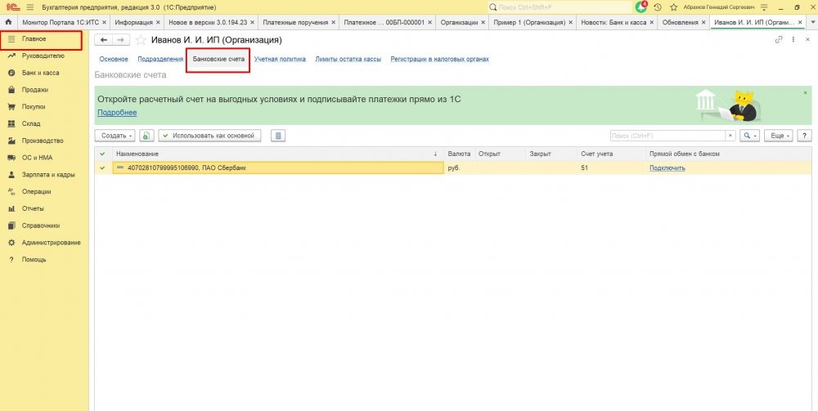Click the Счет учета value 51
Viewport: 818px width, 411px height.
coord(584,168)
